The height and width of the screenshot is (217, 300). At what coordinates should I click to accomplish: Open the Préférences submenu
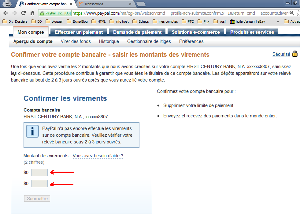[x=191, y=41]
